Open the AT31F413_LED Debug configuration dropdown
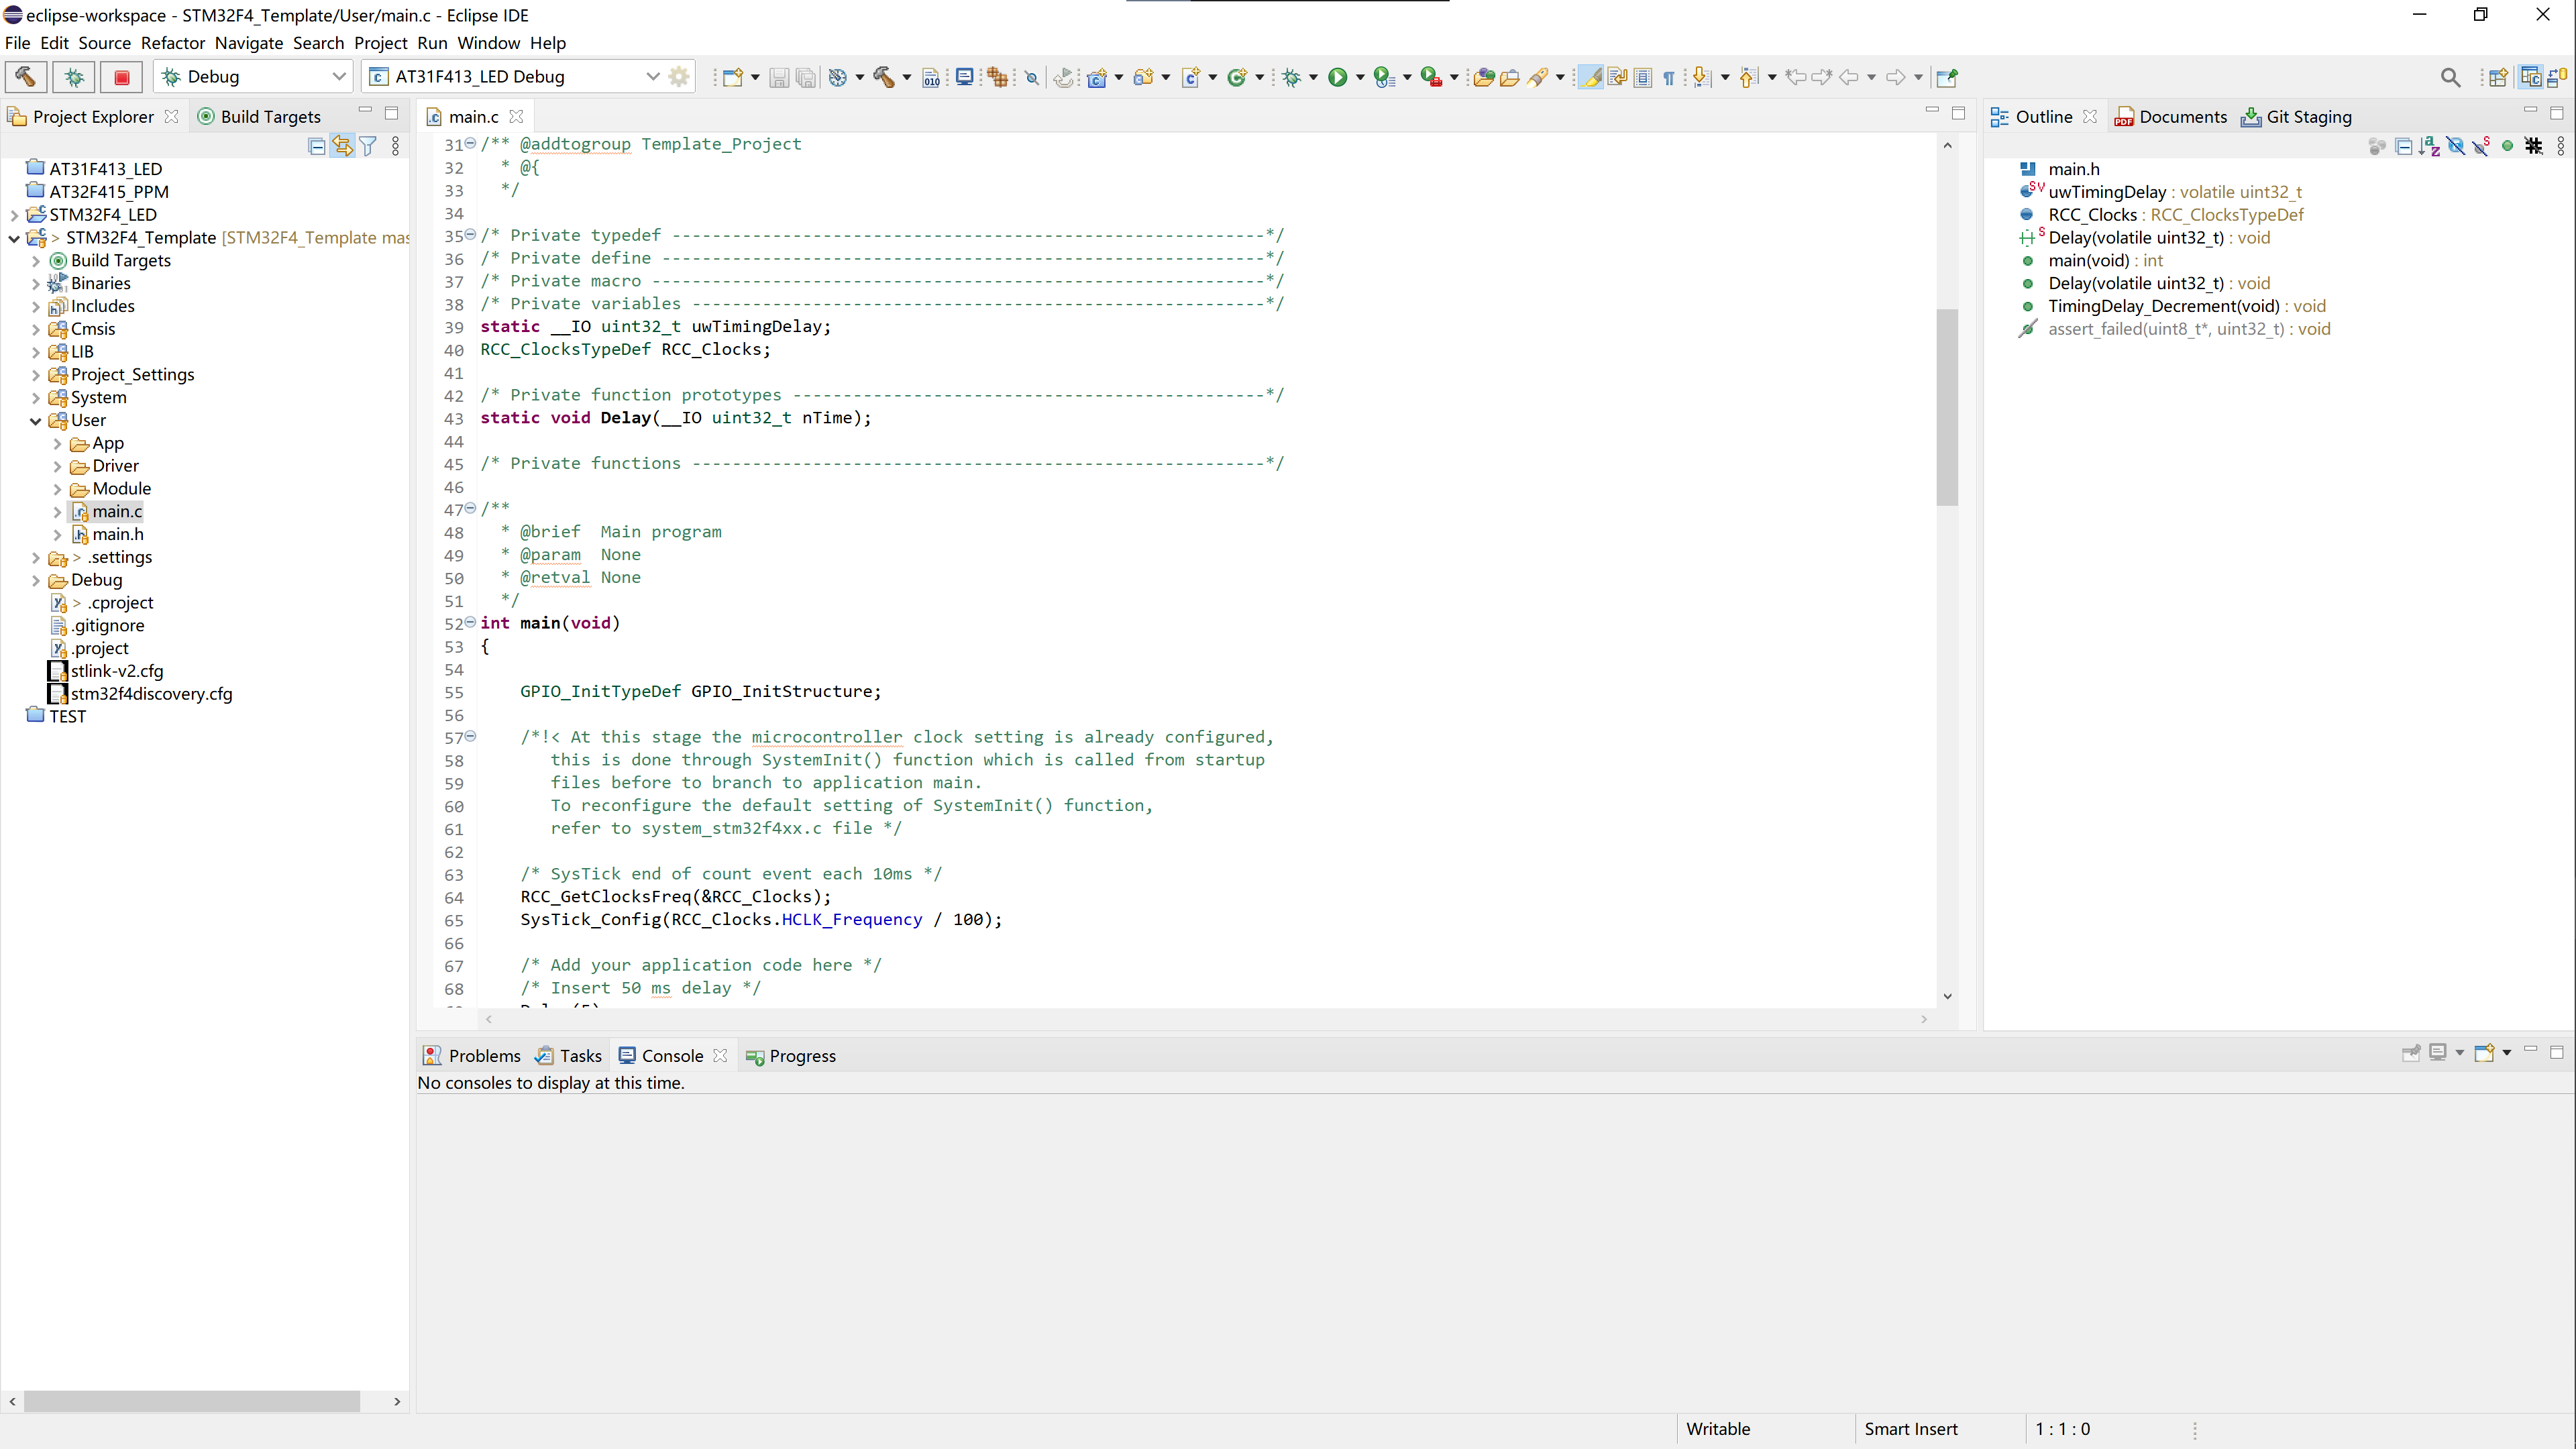Image resolution: width=2576 pixels, height=1449 pixels. point(652,77)
